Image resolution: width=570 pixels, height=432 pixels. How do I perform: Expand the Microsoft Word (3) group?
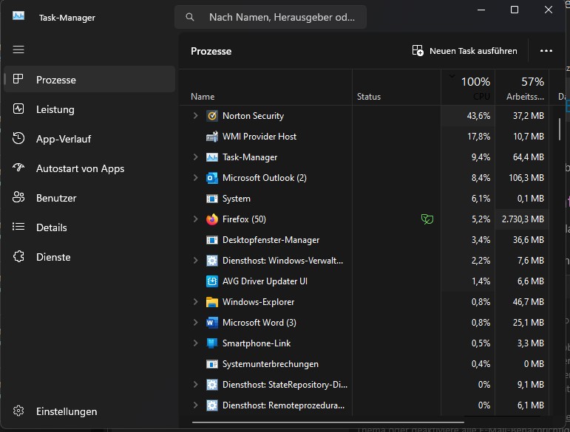click(195, 323)
